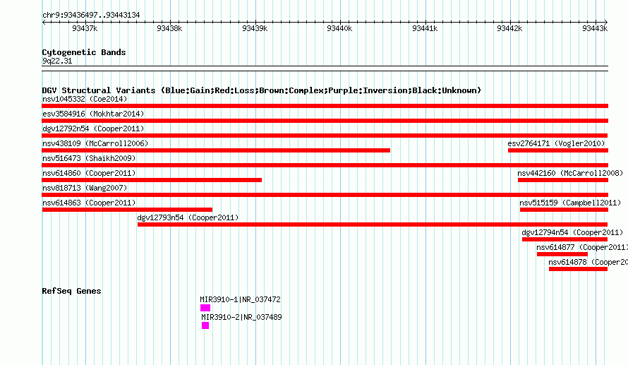Select the esv3584916 (Mokhtar2014) variant label
The image size is (628, 365).
click(x=93, y=114)
